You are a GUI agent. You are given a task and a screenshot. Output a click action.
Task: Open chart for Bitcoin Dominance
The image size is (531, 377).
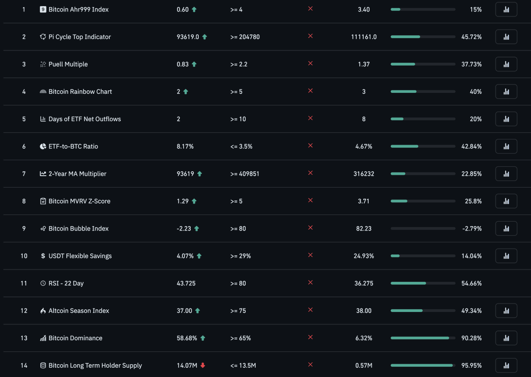pyautogui.click(x=506, y=338)
